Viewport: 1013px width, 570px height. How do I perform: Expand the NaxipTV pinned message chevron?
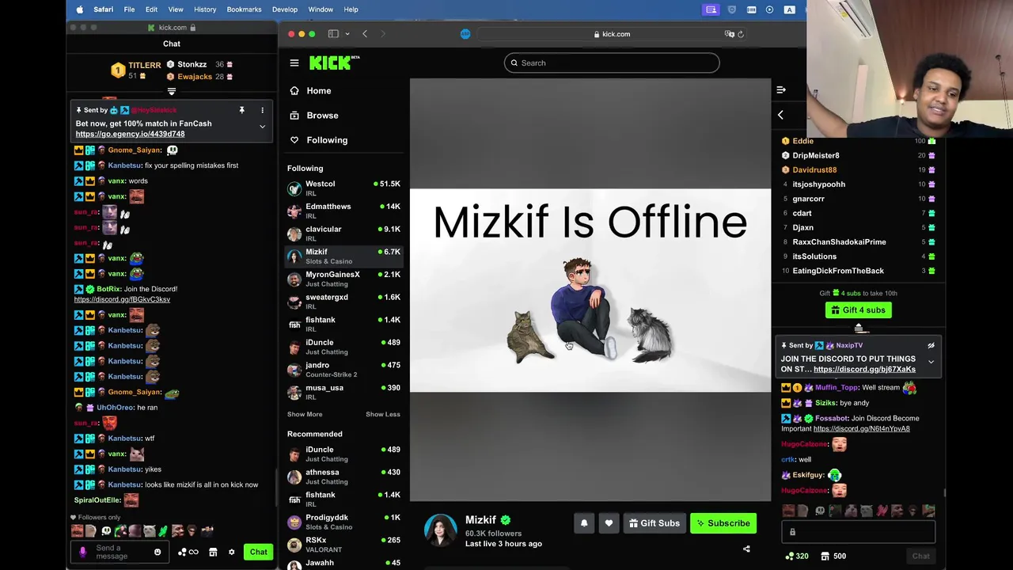tap(931, 362)
